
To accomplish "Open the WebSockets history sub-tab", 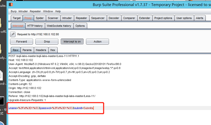I will (x=59, y=26).
